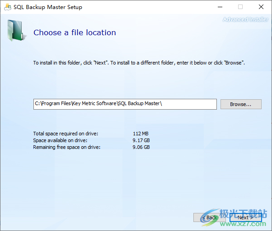Go back with the < Back button
The image size is (272, 231).
[x=209, y=217]
